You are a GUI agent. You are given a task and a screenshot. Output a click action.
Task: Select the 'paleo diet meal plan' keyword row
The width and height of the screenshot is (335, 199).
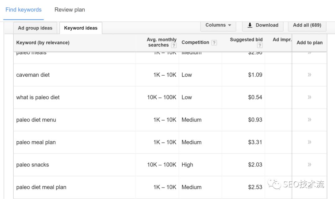click(41, 187)
